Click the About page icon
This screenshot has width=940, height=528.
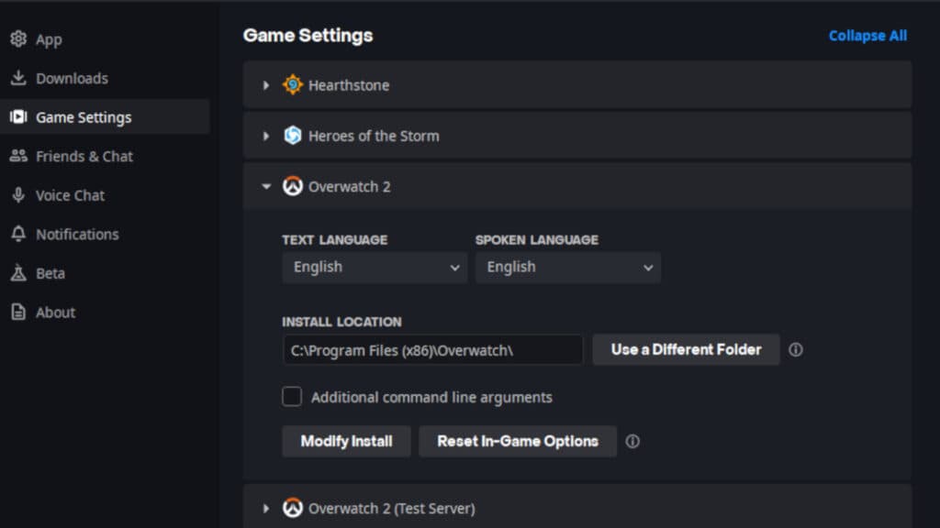pyautogui.click(x=18, y=312)
